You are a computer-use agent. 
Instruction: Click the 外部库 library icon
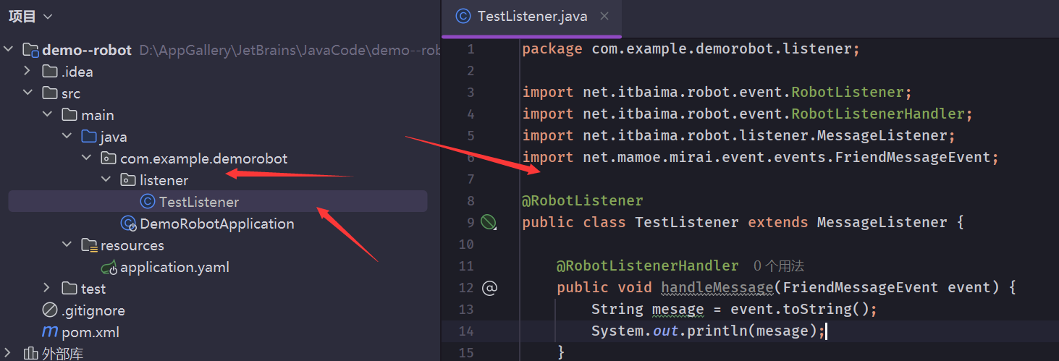click(x=30, y=354)
